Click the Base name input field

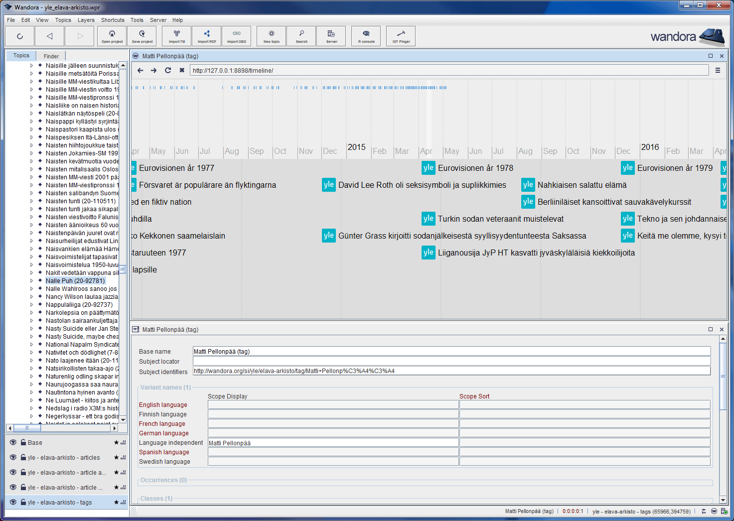[x=451, y=351]
